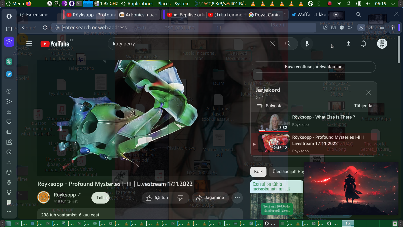This screenshot has height=227, width=403.
Task: Open Bookmarks panel in Opera sidebar
Action: pyautogui.click(x=9, y=29)
